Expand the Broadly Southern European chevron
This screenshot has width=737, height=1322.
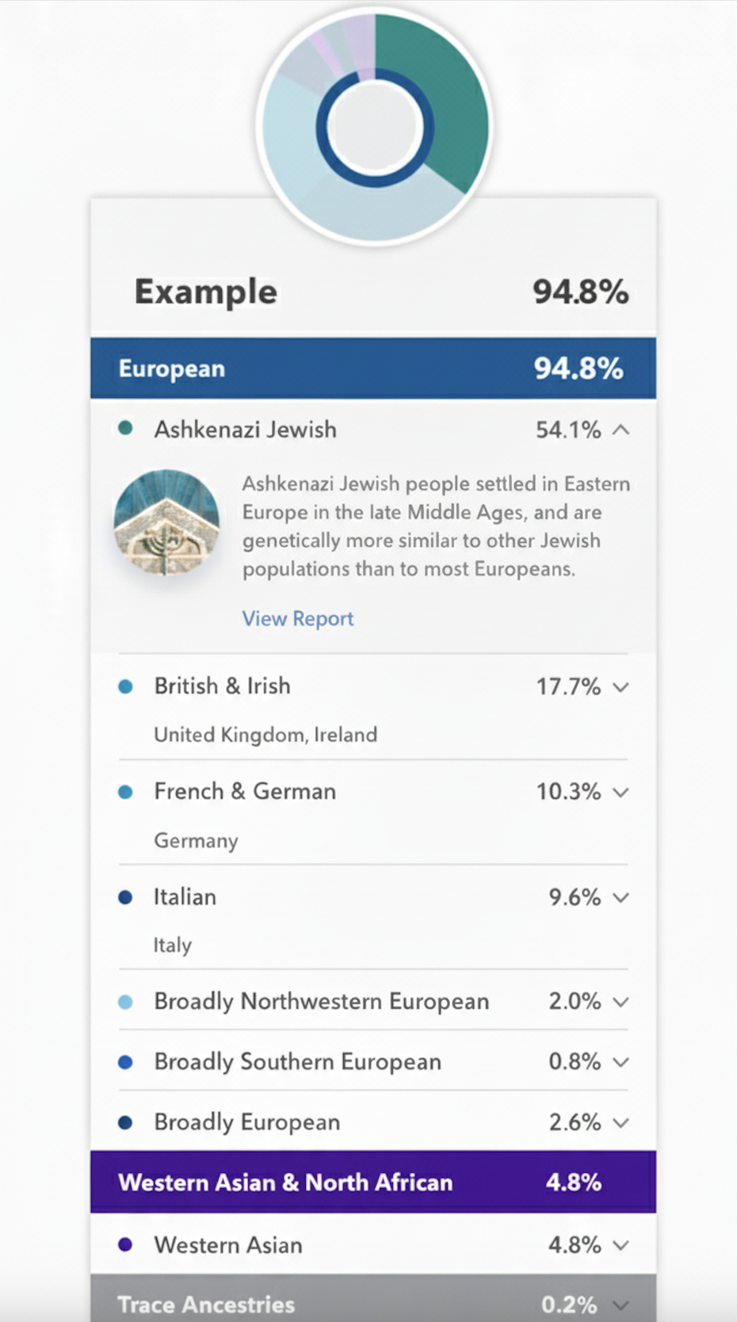click(621, 1063)
